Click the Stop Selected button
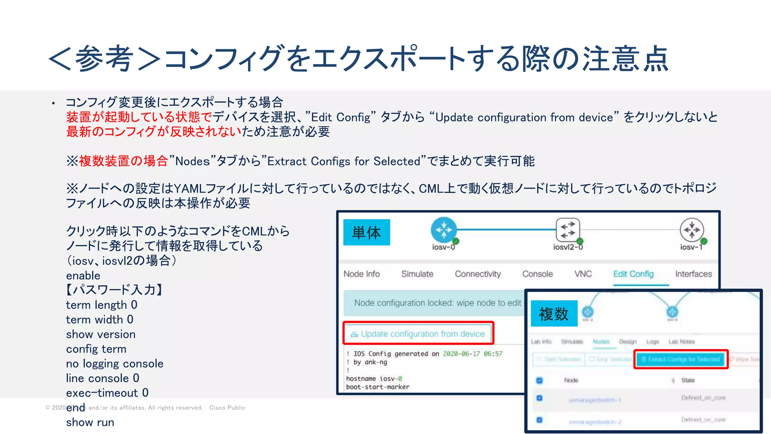The image size is (771, 434). 610,359
